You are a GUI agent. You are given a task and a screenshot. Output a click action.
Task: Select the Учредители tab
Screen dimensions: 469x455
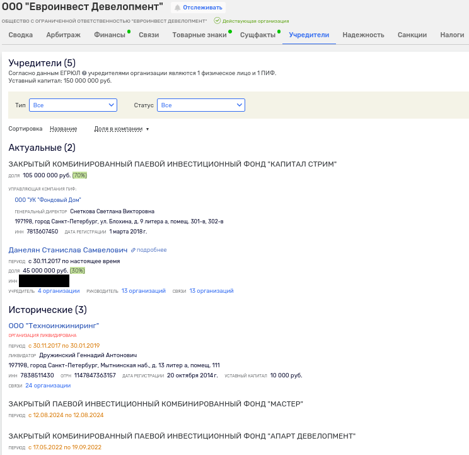pyautogui.click(x=309, y=35)
